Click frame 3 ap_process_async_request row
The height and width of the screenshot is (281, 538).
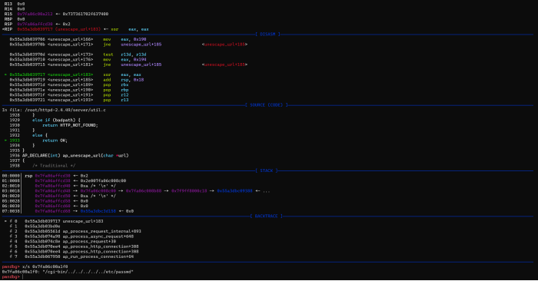(x=71, y=236)
